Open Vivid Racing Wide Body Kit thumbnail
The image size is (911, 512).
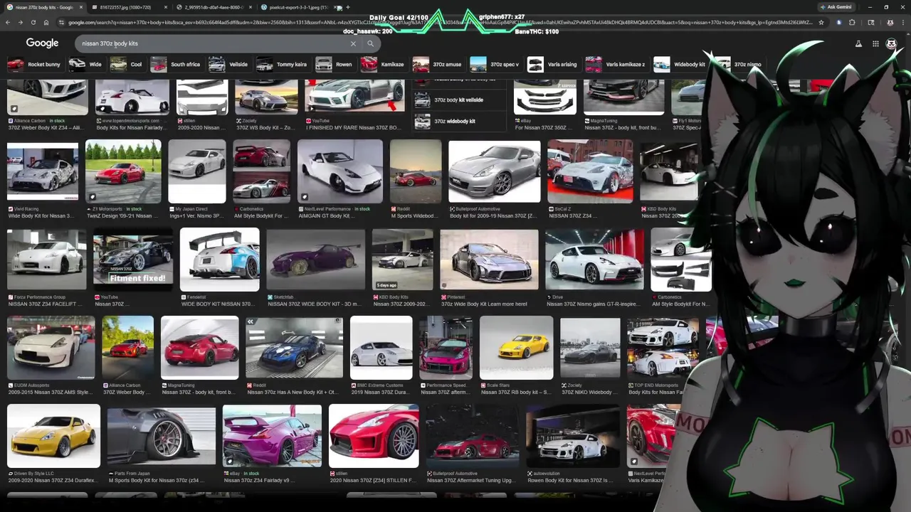(x=43, y=172)
